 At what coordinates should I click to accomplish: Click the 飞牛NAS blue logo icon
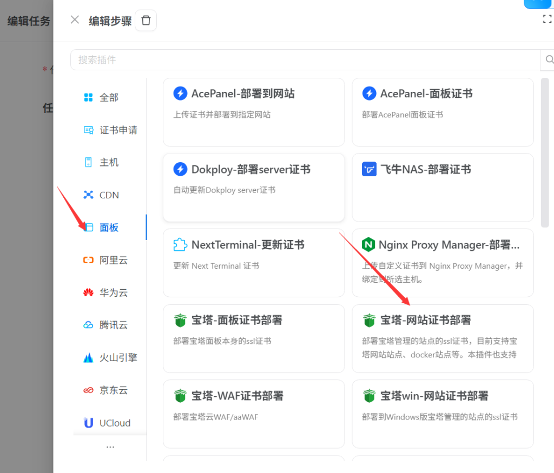point(369,169)
